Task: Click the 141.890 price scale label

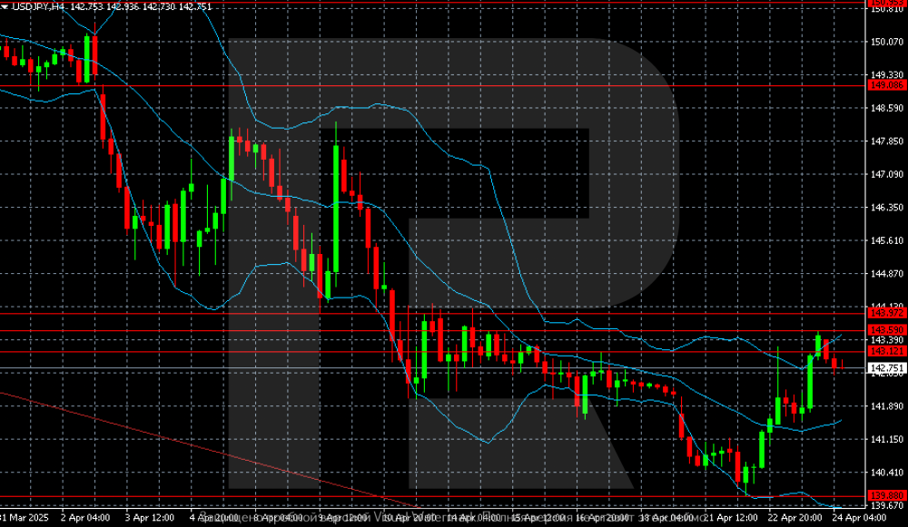Action: coord(886,406)
